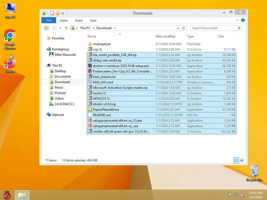Click This PC in address breadcrumb
The image size is (267, 200).
tap(85, 28)
